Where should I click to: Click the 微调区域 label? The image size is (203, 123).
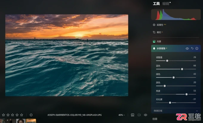[x=158, y=111]
